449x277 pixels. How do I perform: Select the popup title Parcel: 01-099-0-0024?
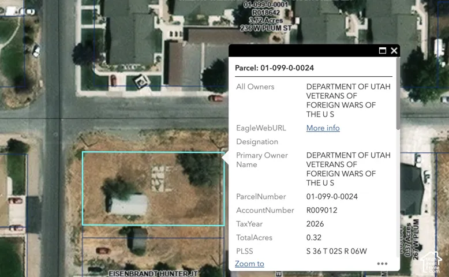click(274, 68)
